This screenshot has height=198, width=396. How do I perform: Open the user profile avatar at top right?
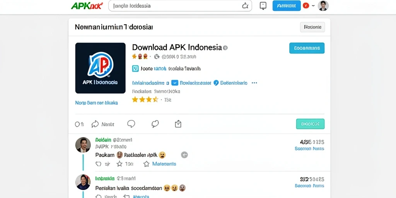tap(323, 5)
